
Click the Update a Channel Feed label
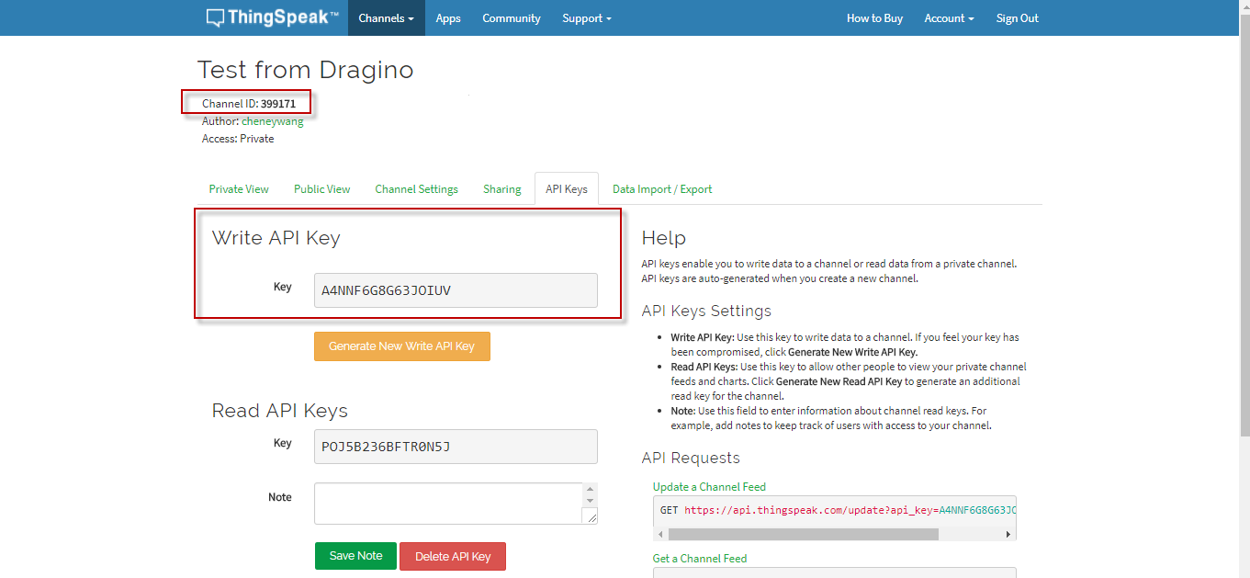pyautogui.click(x=709, y=487)
